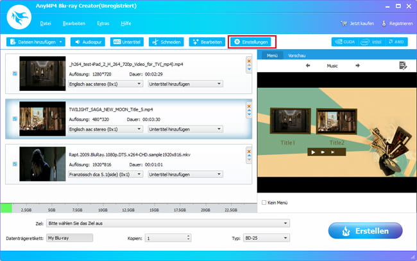The height and width of the screenshot is (261, 417).
Task: Open the Untertitel toolbar button
Action: tap(127, 42)
